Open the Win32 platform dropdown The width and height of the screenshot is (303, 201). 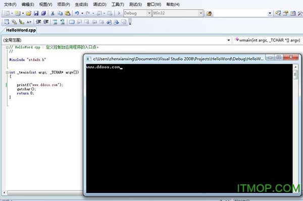tap(201, 13)
